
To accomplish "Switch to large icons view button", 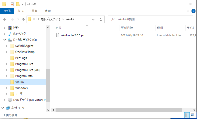I will pyautogui.click(x=192, y=115).
